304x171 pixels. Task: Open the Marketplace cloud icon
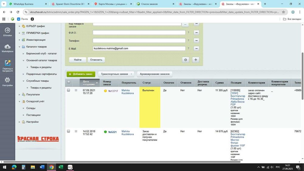(x=8, y=48)
